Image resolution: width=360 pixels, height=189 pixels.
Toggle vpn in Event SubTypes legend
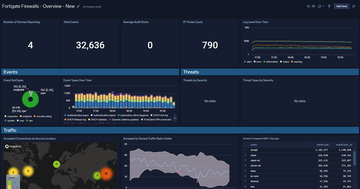tap(29, 121)
